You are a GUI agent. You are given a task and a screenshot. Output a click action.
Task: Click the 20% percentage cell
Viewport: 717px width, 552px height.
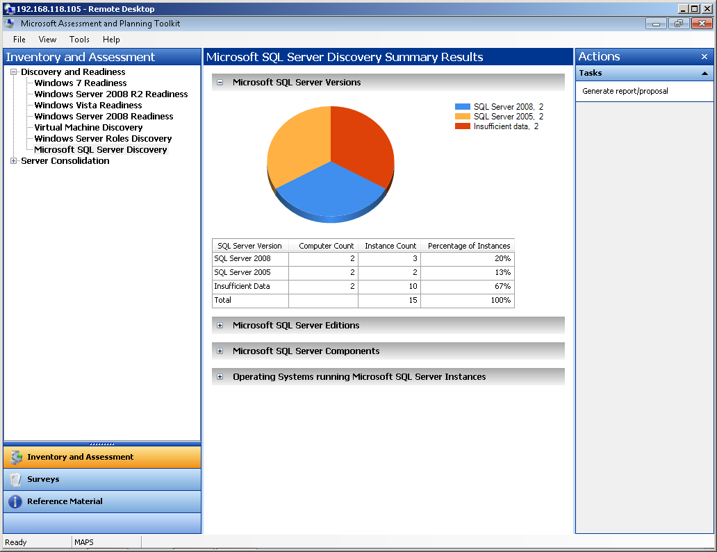click(x=468, y=258)
